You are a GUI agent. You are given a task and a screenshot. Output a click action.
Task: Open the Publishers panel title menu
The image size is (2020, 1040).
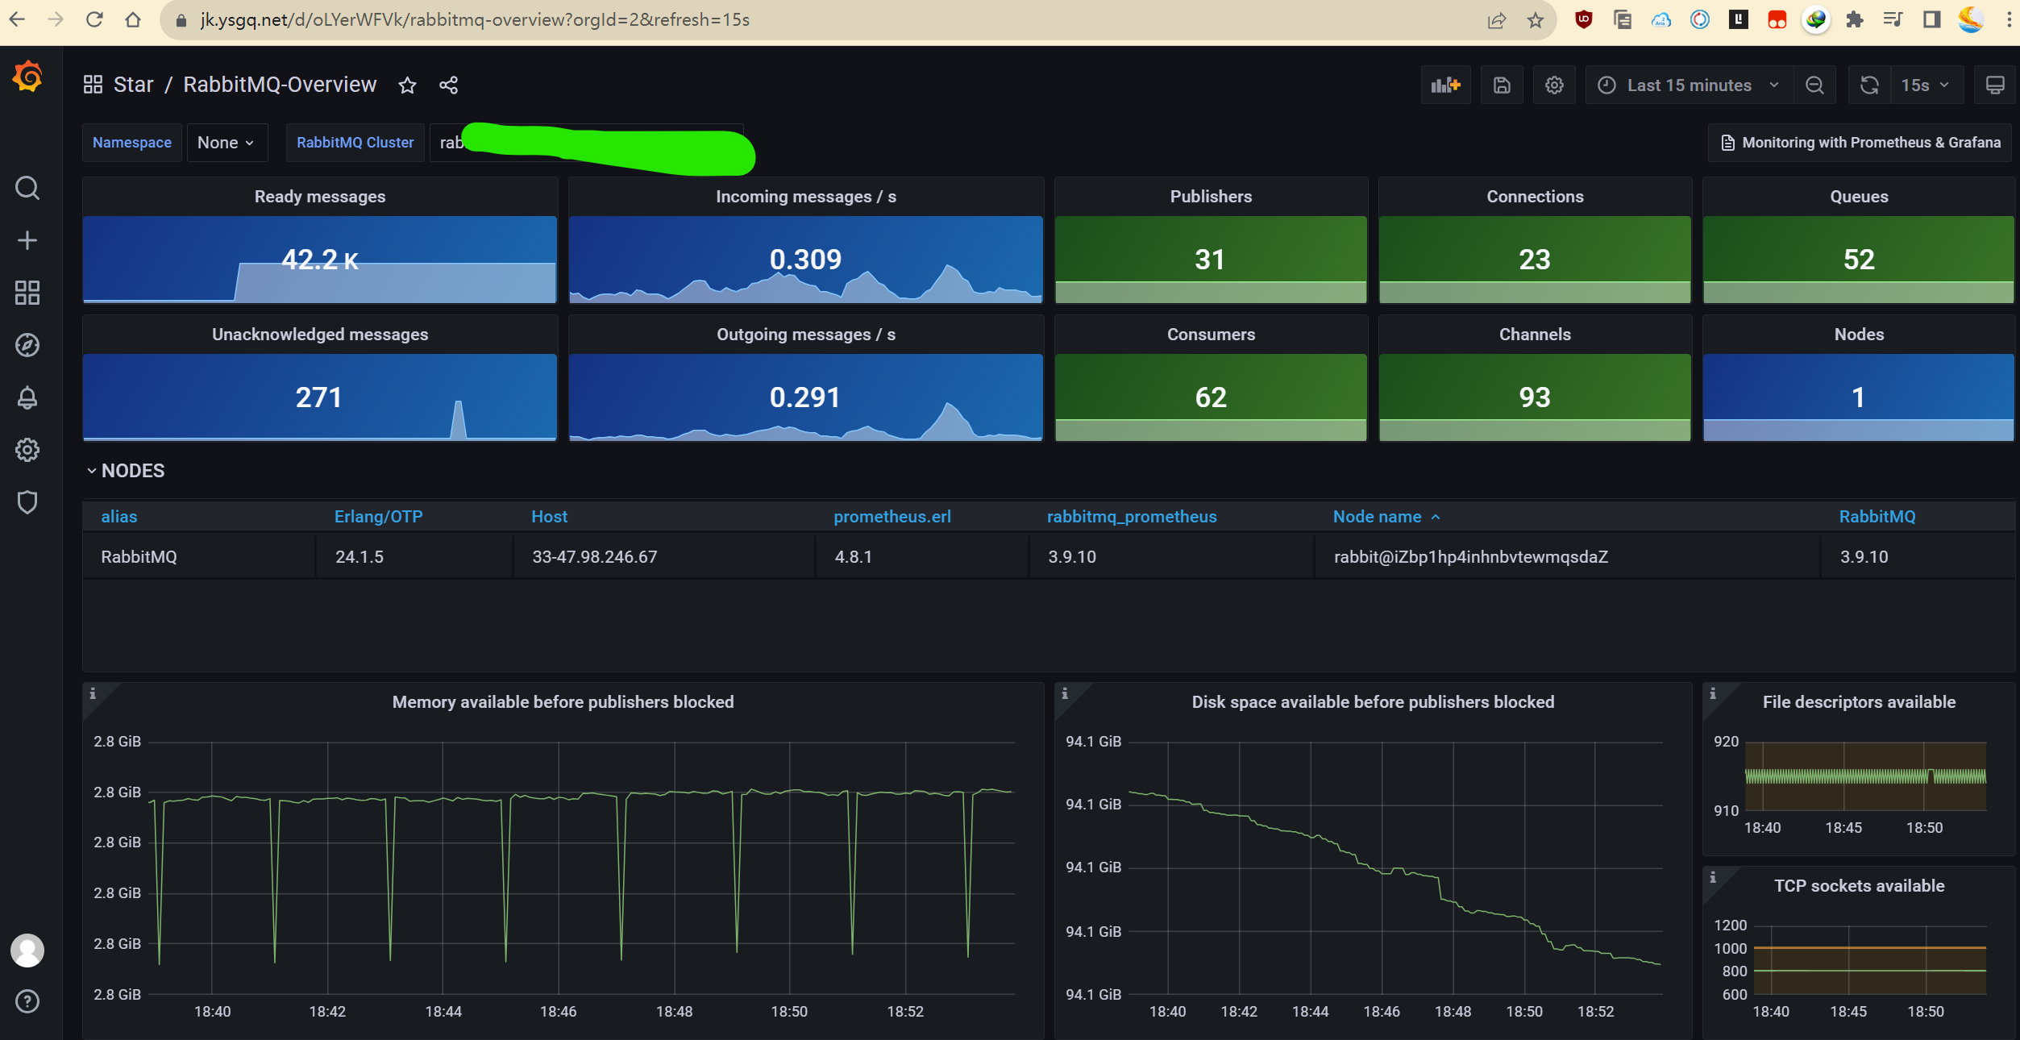point(1211,197)
